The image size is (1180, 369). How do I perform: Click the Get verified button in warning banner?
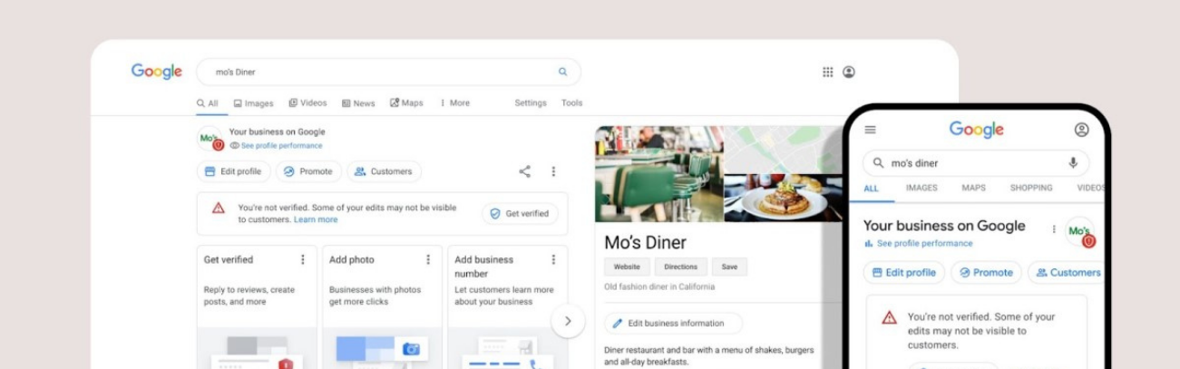pos(520,214)
